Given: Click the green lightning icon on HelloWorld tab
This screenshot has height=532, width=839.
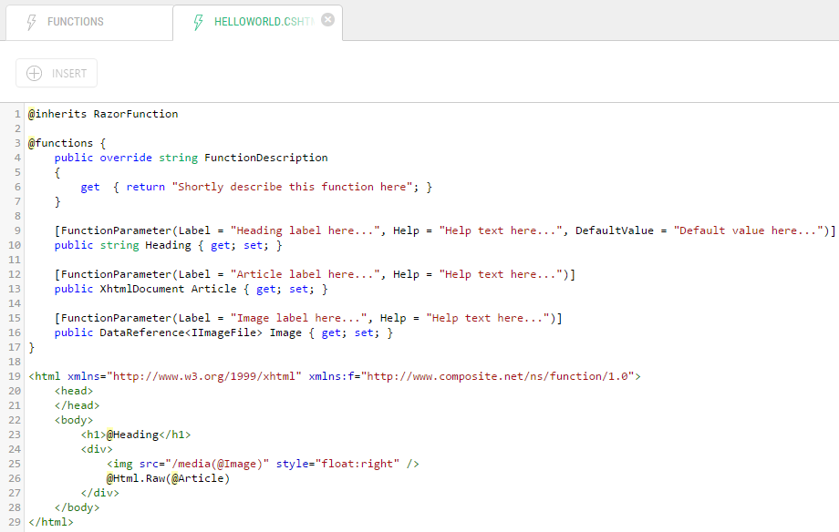Looking at the screenshot, I should click(x=198, y=22).
